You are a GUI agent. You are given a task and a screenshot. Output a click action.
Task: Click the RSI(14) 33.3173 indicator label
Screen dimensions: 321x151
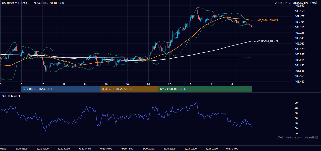(11, 96)
